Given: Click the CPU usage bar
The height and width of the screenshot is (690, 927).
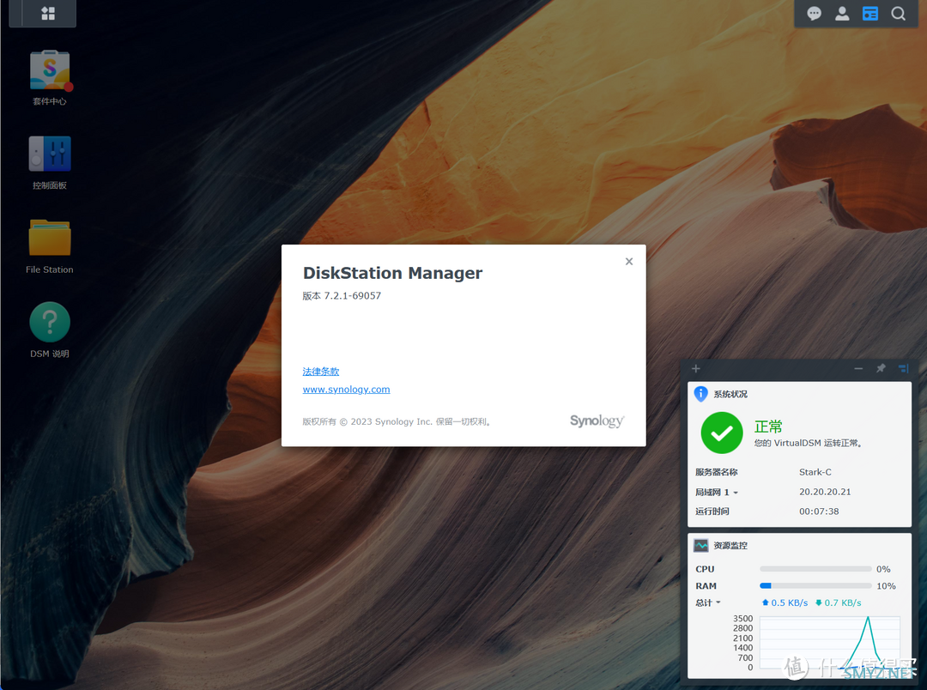Looking at the screenshot, I should click(x=816, y=569).
